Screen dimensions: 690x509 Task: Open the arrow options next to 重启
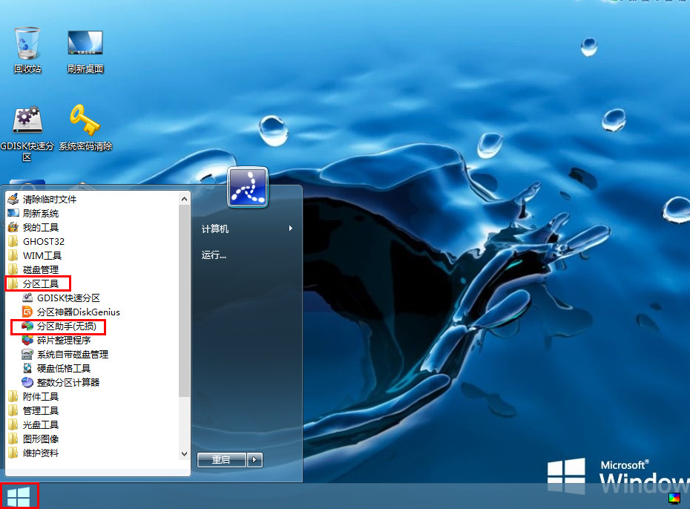point(254,460)
